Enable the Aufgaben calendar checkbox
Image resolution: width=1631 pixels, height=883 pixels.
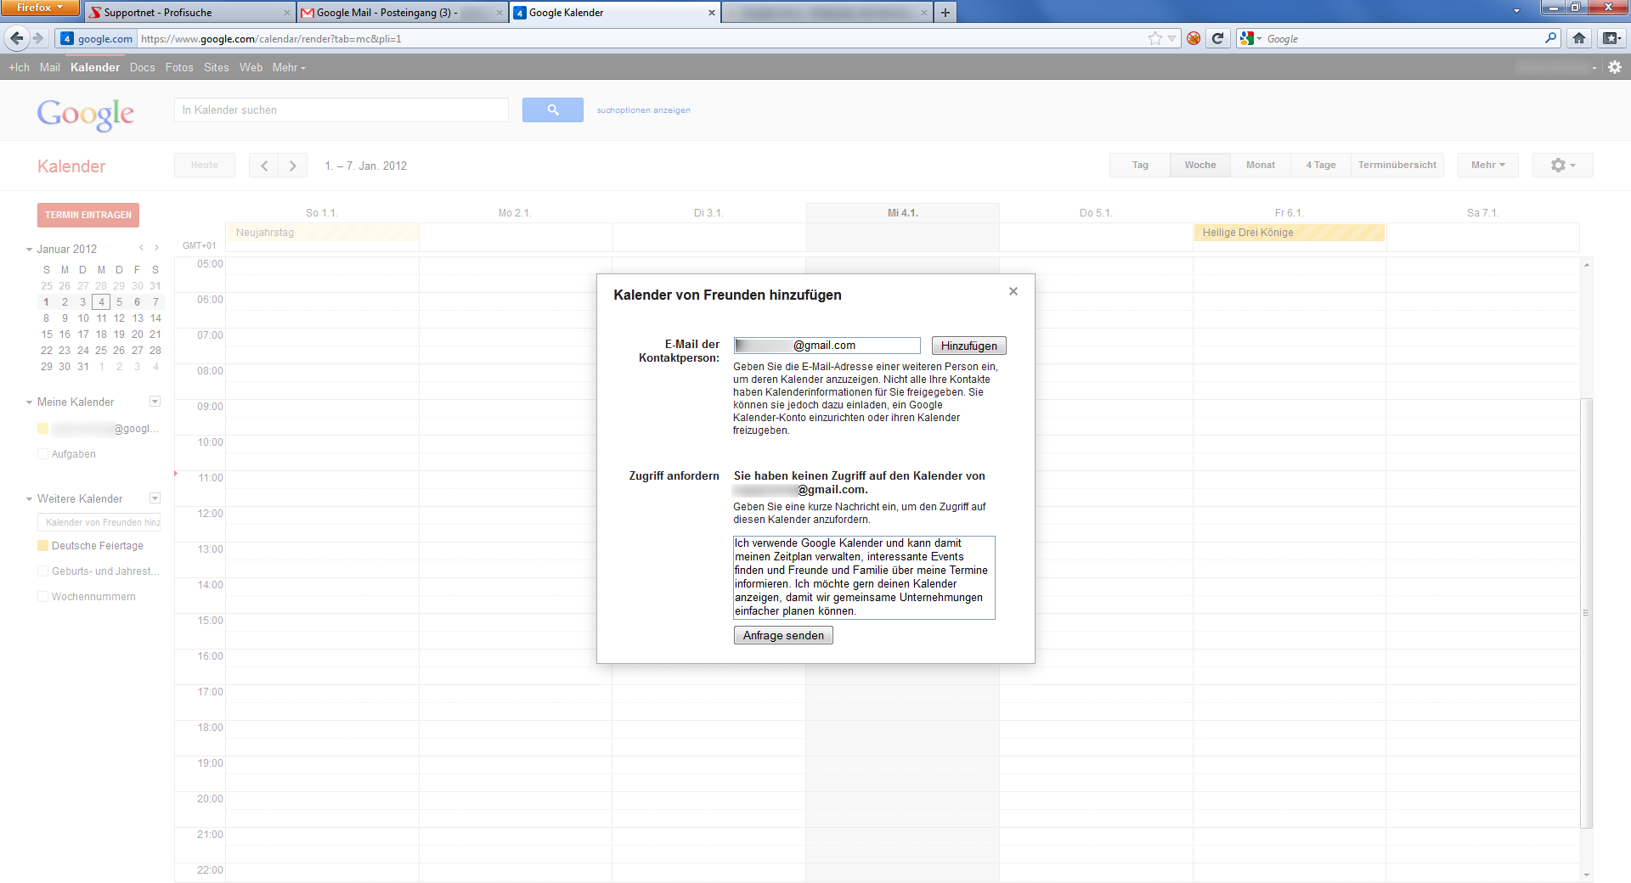[43, 453]
